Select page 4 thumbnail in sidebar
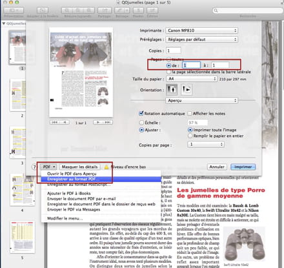The height and width of the screenshot is (268, 284). click(23, 190)
